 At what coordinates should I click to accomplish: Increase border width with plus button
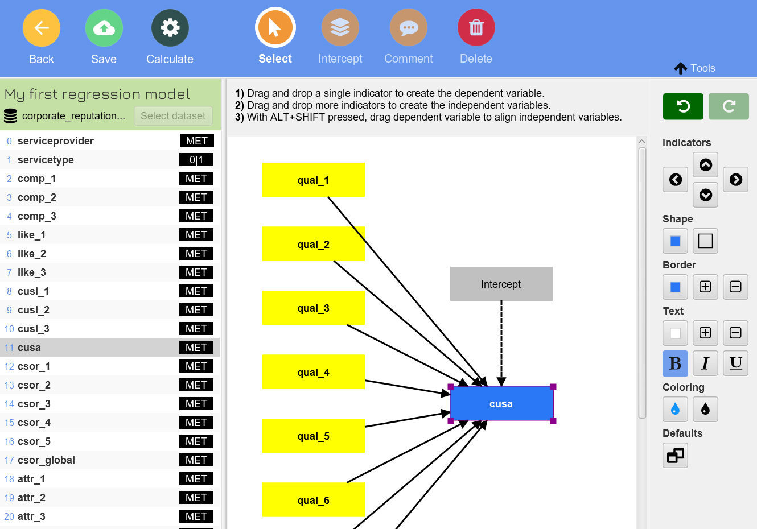(705, 287)
